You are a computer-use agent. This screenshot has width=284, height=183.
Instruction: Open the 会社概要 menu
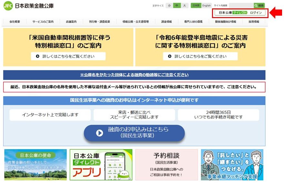pyautogui.click(x=15, y=22)
